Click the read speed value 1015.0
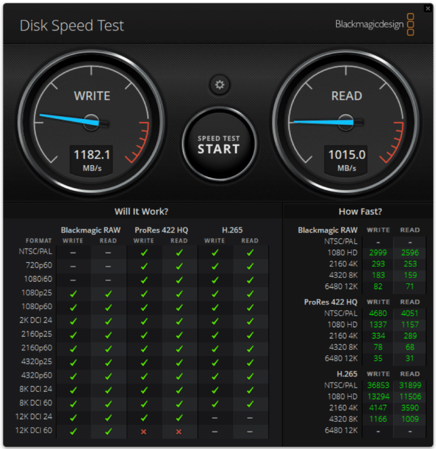This screenshot has height=449, width=436. point(346,155)
